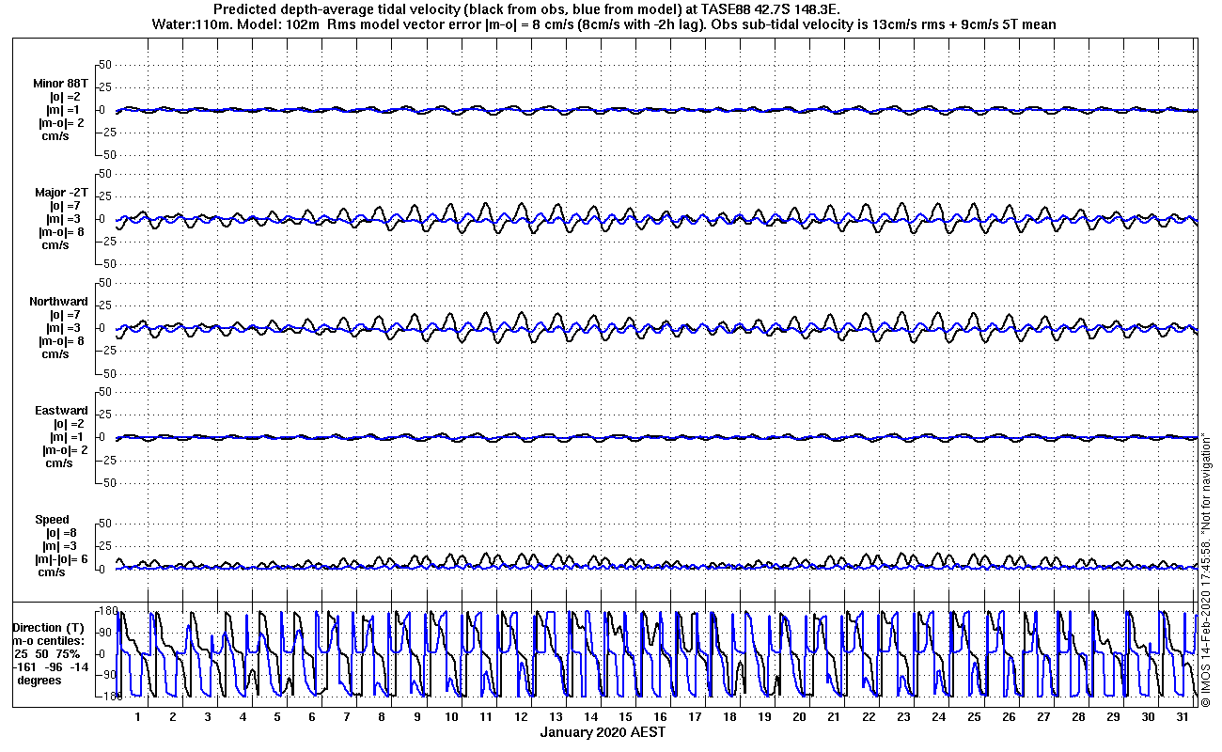Click the 'Minor 88T' panel label

[x=62, y=84]
